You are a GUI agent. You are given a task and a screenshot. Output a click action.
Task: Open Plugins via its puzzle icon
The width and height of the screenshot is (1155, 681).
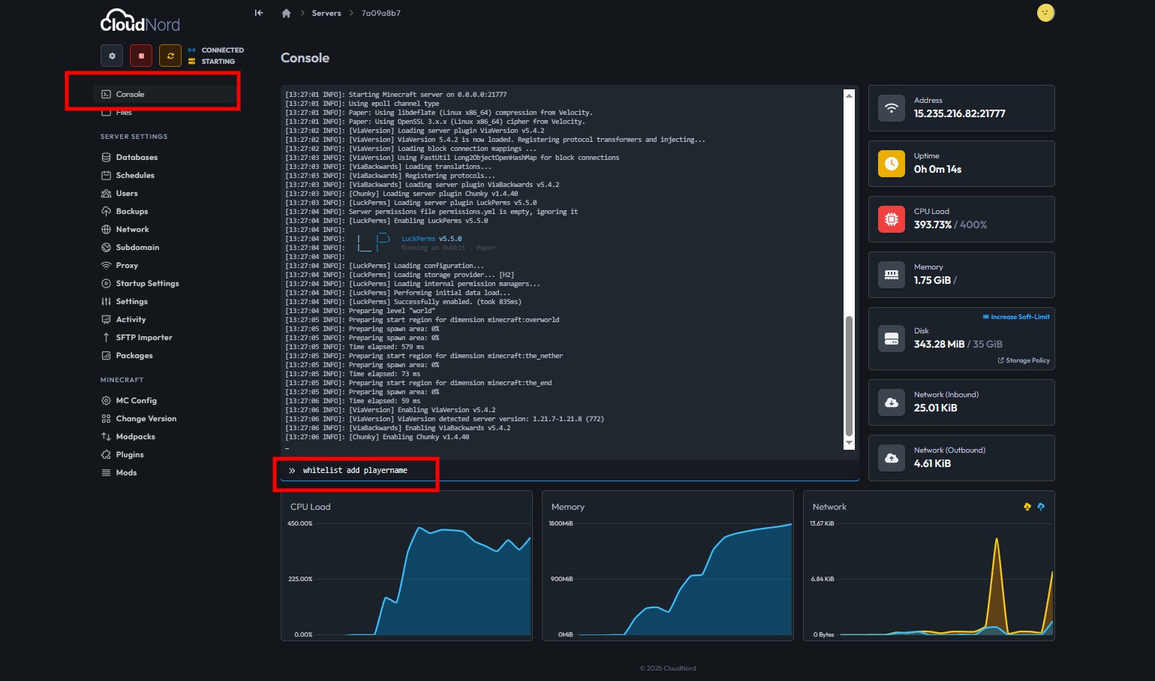[x=107, y=455]
